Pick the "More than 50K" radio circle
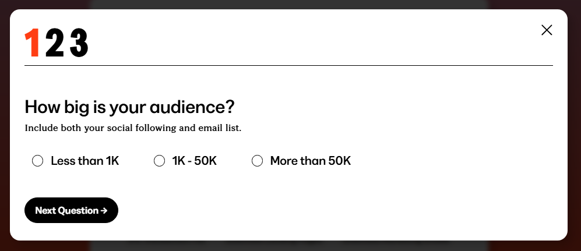581x251 pixels. tap(257, 161)
